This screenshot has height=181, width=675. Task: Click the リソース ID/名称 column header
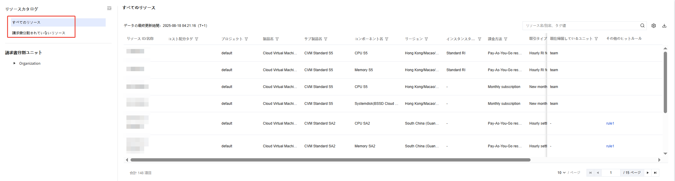(x=140, y=39)
